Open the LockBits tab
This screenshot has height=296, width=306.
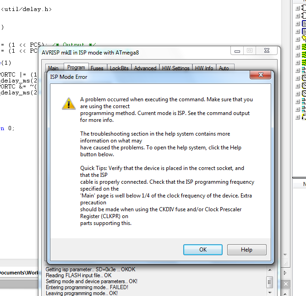pos(119,68)
